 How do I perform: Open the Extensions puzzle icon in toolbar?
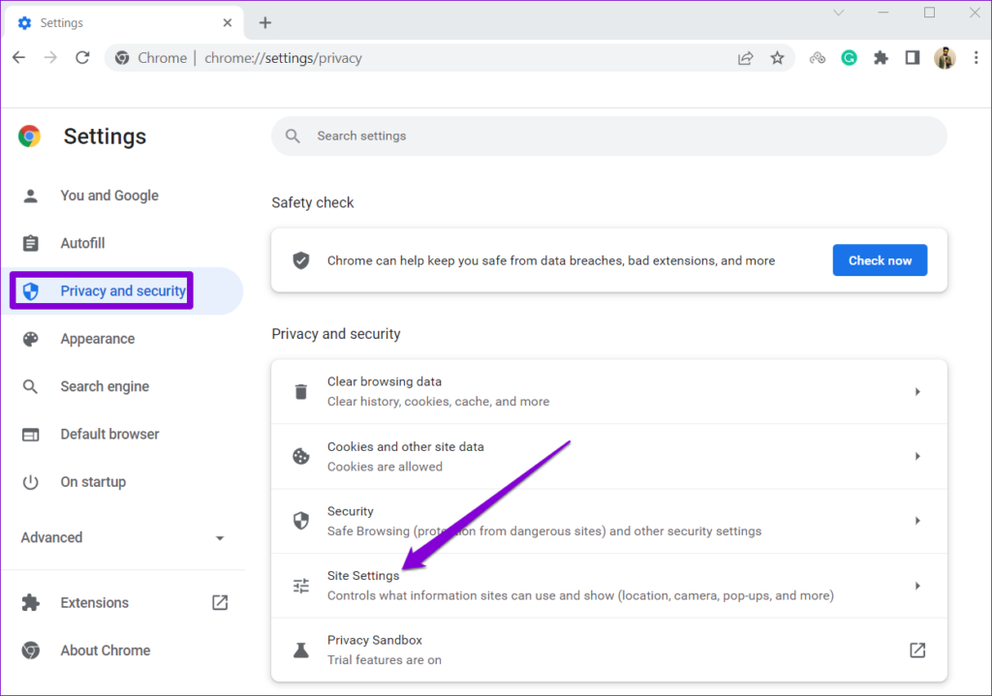click(x=881, y=58)
